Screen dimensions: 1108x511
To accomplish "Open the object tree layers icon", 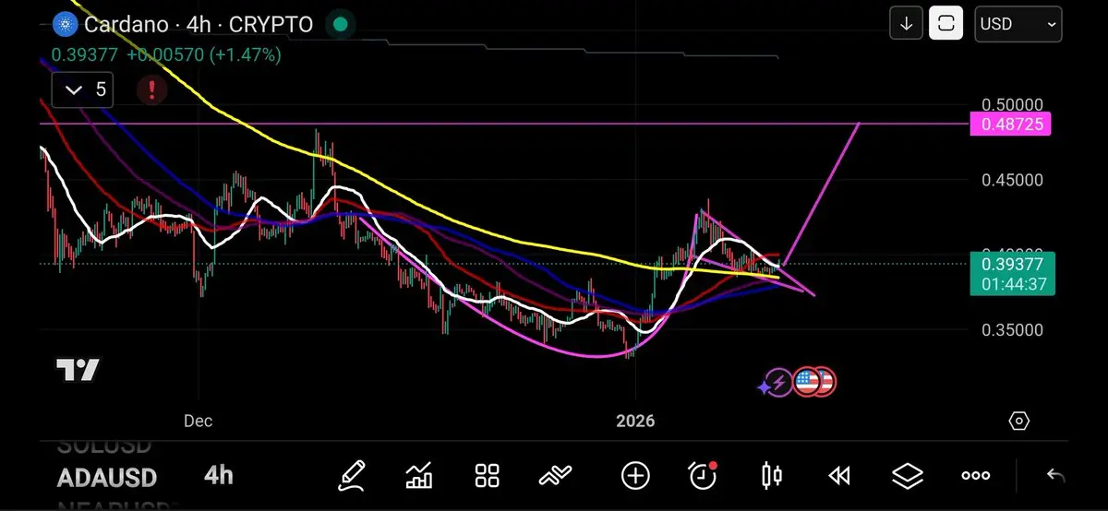I will coord(908,476).
